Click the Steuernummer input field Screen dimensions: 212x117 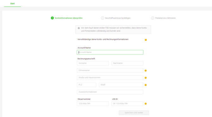93,103
